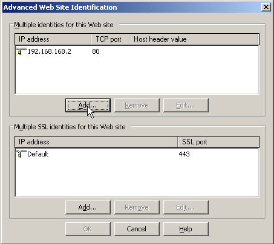Click the network icon beside Default
Image resolution: width=274 pixels, height=244 pixels.
[21, 154]
